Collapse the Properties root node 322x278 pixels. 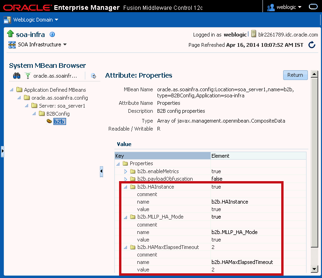pos(118,164)
